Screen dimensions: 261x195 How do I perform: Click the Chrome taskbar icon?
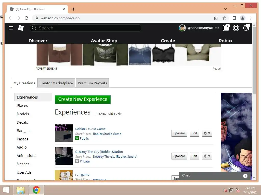[36, 190]
